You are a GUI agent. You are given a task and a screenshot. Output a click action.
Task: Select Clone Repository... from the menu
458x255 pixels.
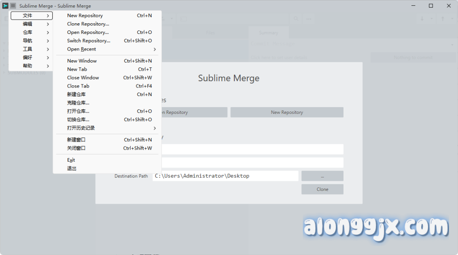coord(88,24)
